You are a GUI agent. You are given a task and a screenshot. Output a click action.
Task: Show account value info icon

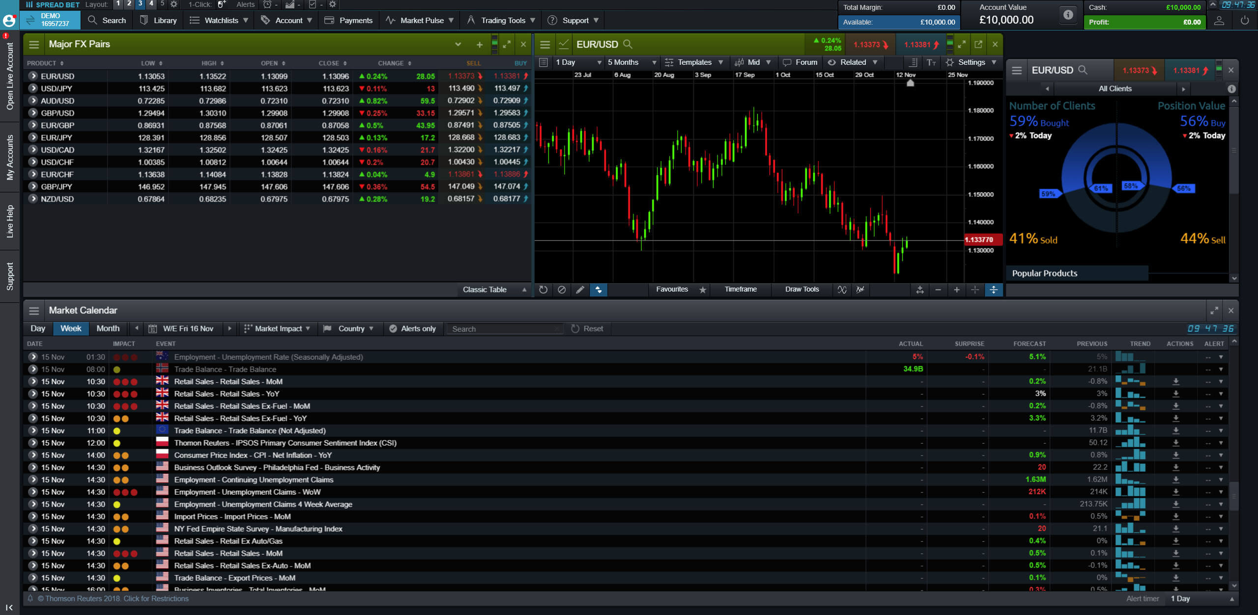pos(1068,15)
